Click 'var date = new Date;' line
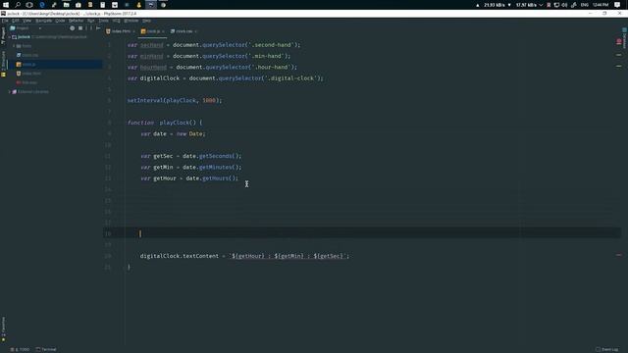Screen dimensions: 628x353 (173, 133)
